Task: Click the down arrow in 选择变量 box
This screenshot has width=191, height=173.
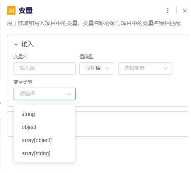Action: [x=166, y=68]
